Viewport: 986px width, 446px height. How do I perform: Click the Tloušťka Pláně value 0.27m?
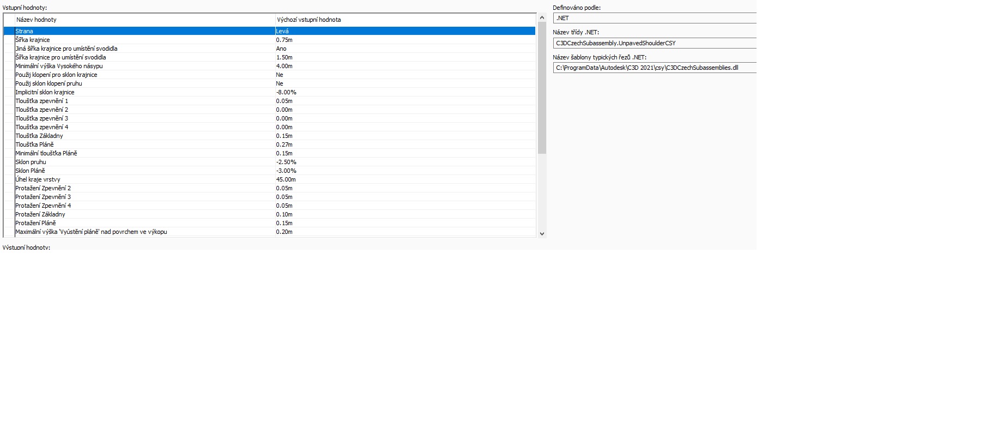(284, 144)
